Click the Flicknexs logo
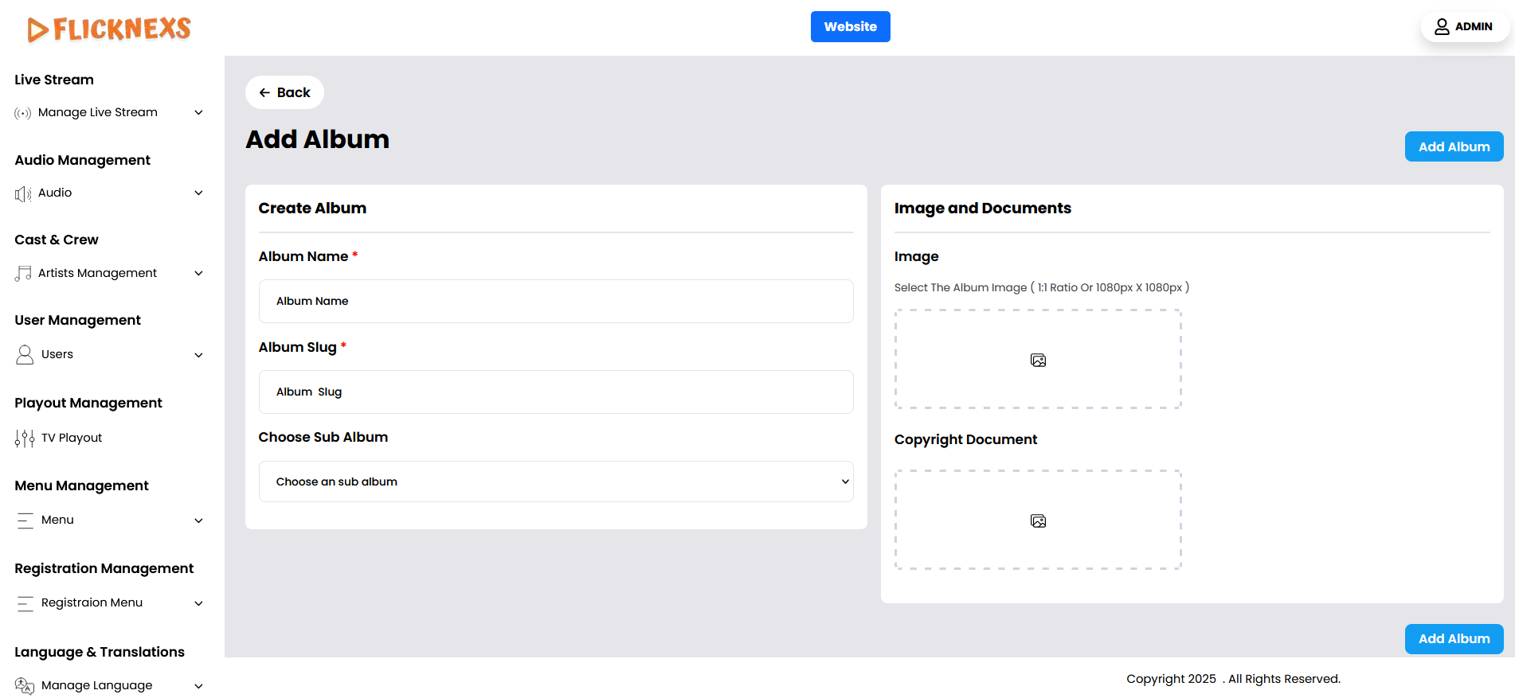The width and height of the screenshot is (1515, 698). 109,29
